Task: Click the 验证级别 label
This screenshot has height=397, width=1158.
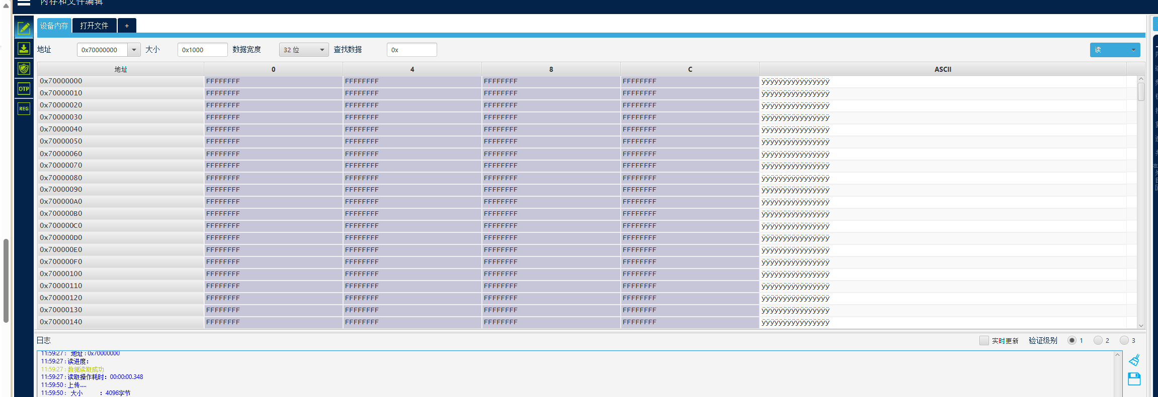Action: (1043, 340)
